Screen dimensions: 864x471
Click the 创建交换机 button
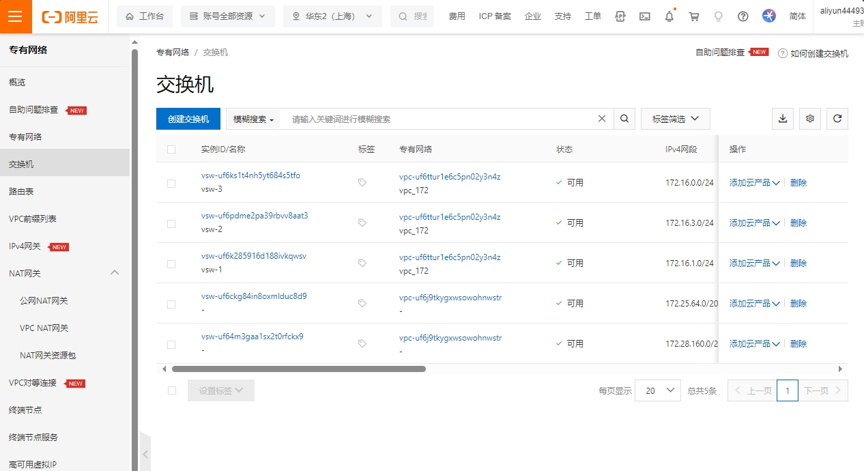(188, 119)
